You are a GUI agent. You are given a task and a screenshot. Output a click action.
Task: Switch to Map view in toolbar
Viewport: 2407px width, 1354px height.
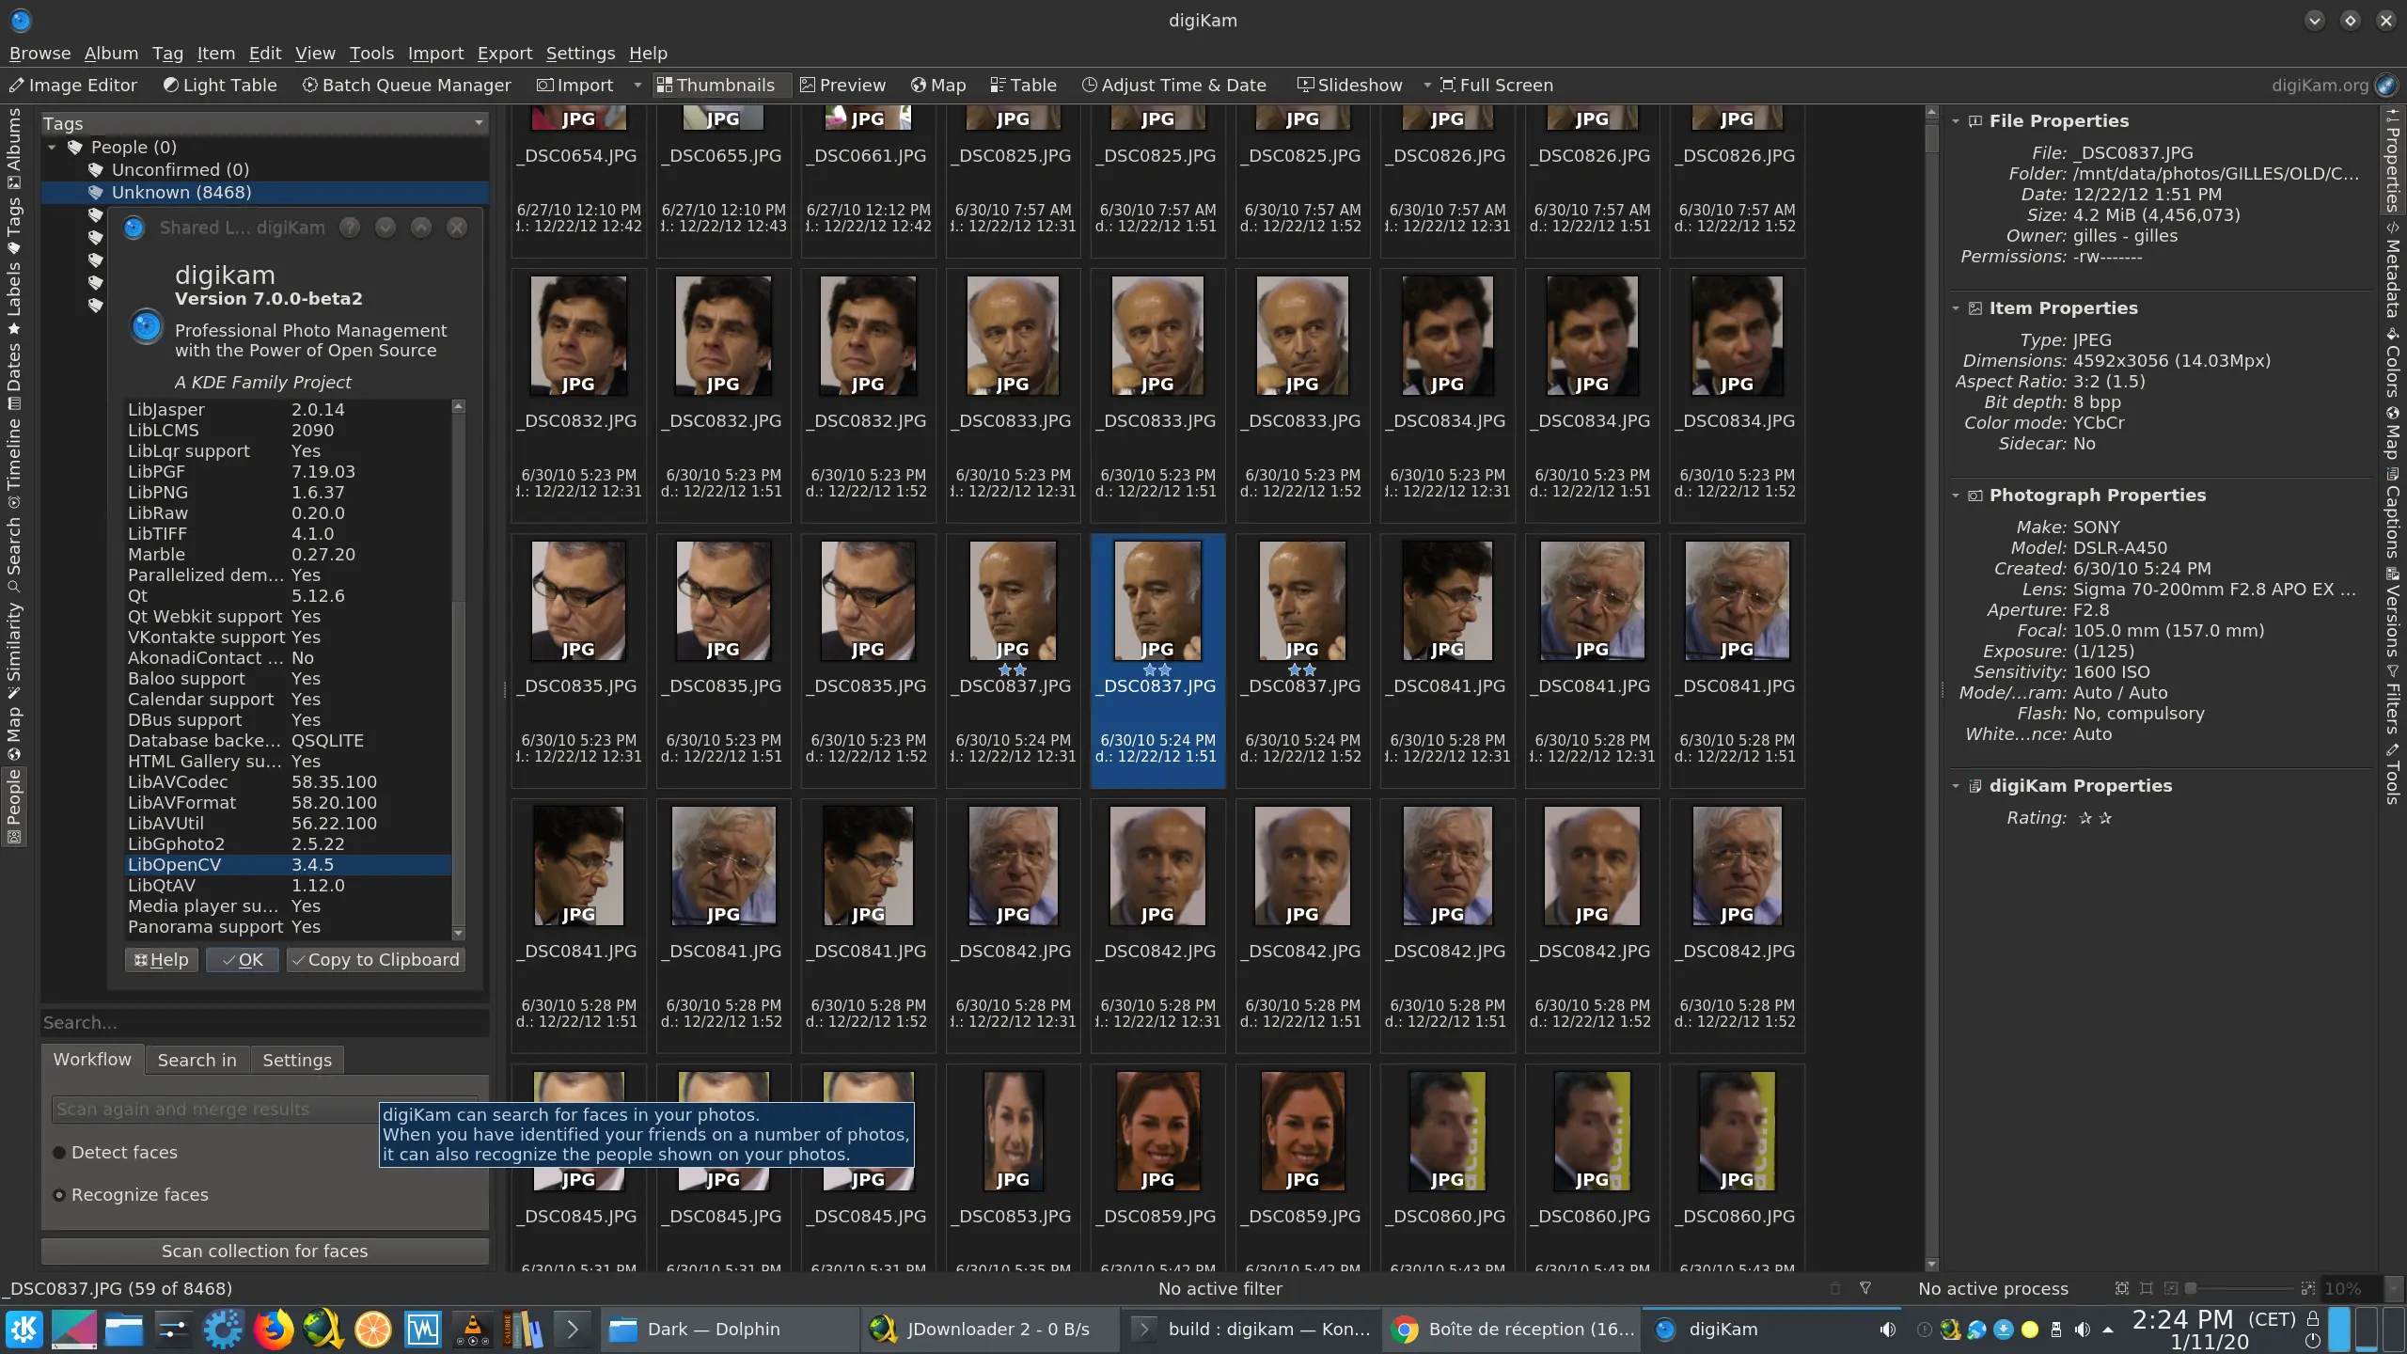pos(938,85)
